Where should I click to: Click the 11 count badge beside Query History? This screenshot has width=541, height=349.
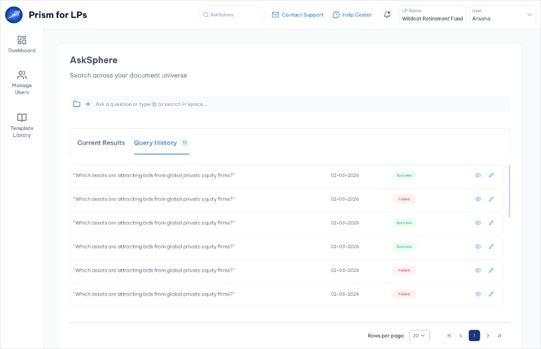point(184,143)
